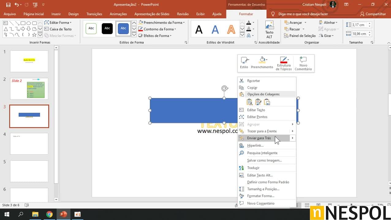Image resolution: width=391 pixels, height=220 pixels.
Task: Click the Compartilhar button
Action: point(373,14)
